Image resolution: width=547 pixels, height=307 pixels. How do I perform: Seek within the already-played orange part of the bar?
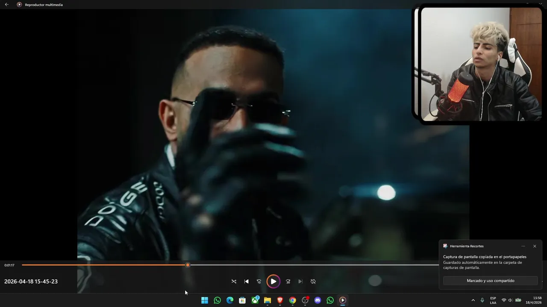pos(104,265)
